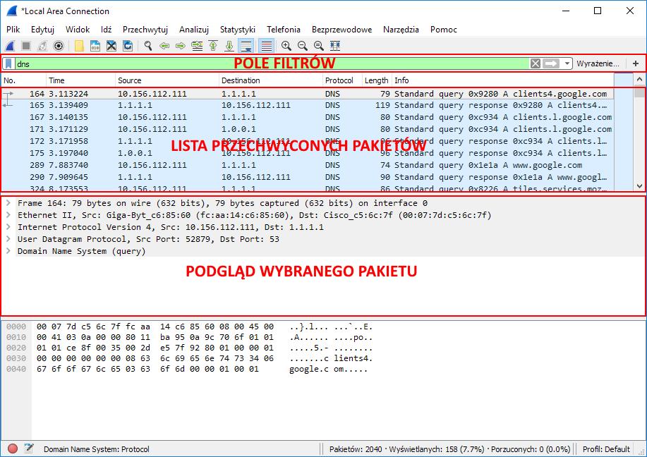Open the Statystyki menu
Screen dimensions: 647x457
238,30
